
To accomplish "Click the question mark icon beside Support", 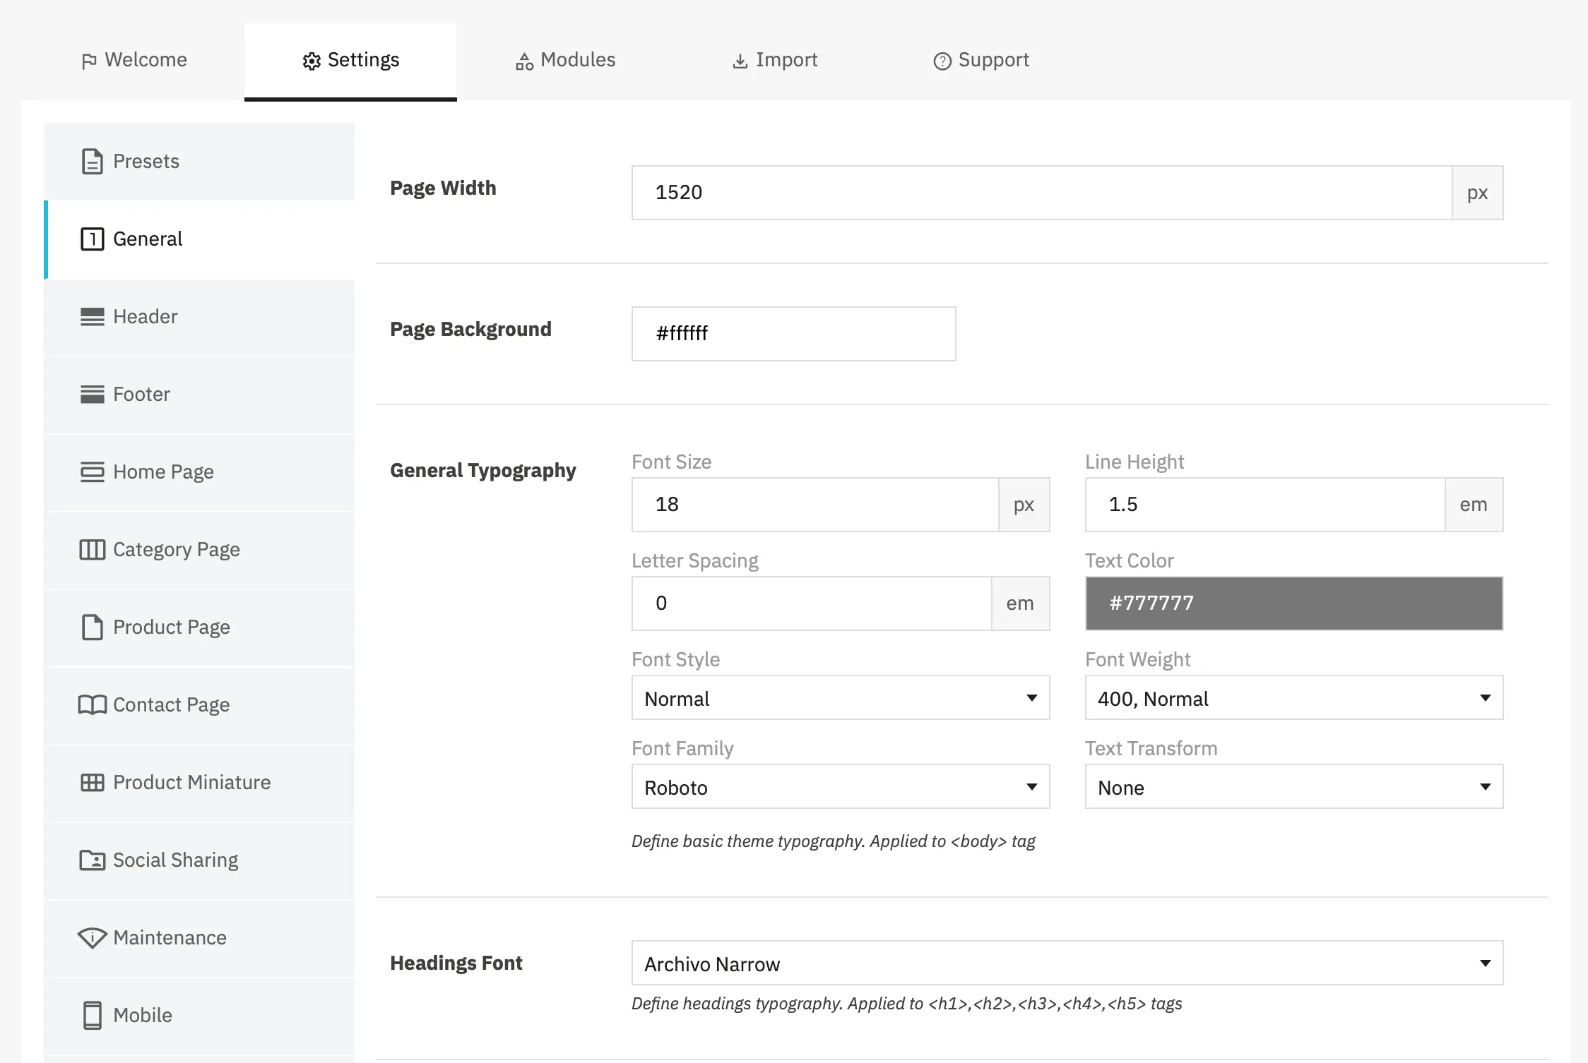I will coord(942,61).
